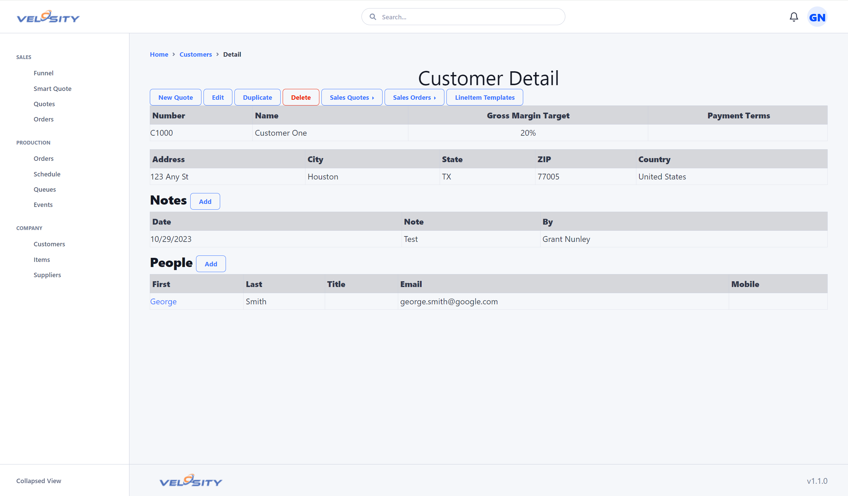
Task: Click the Velosity logo in the header
Action: pyautogui.click(x=48, y=17)
